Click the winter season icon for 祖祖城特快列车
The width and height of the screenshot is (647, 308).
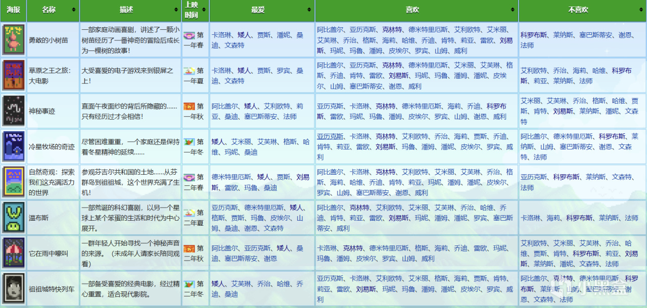pyautogui.click(x=189, y=284)
